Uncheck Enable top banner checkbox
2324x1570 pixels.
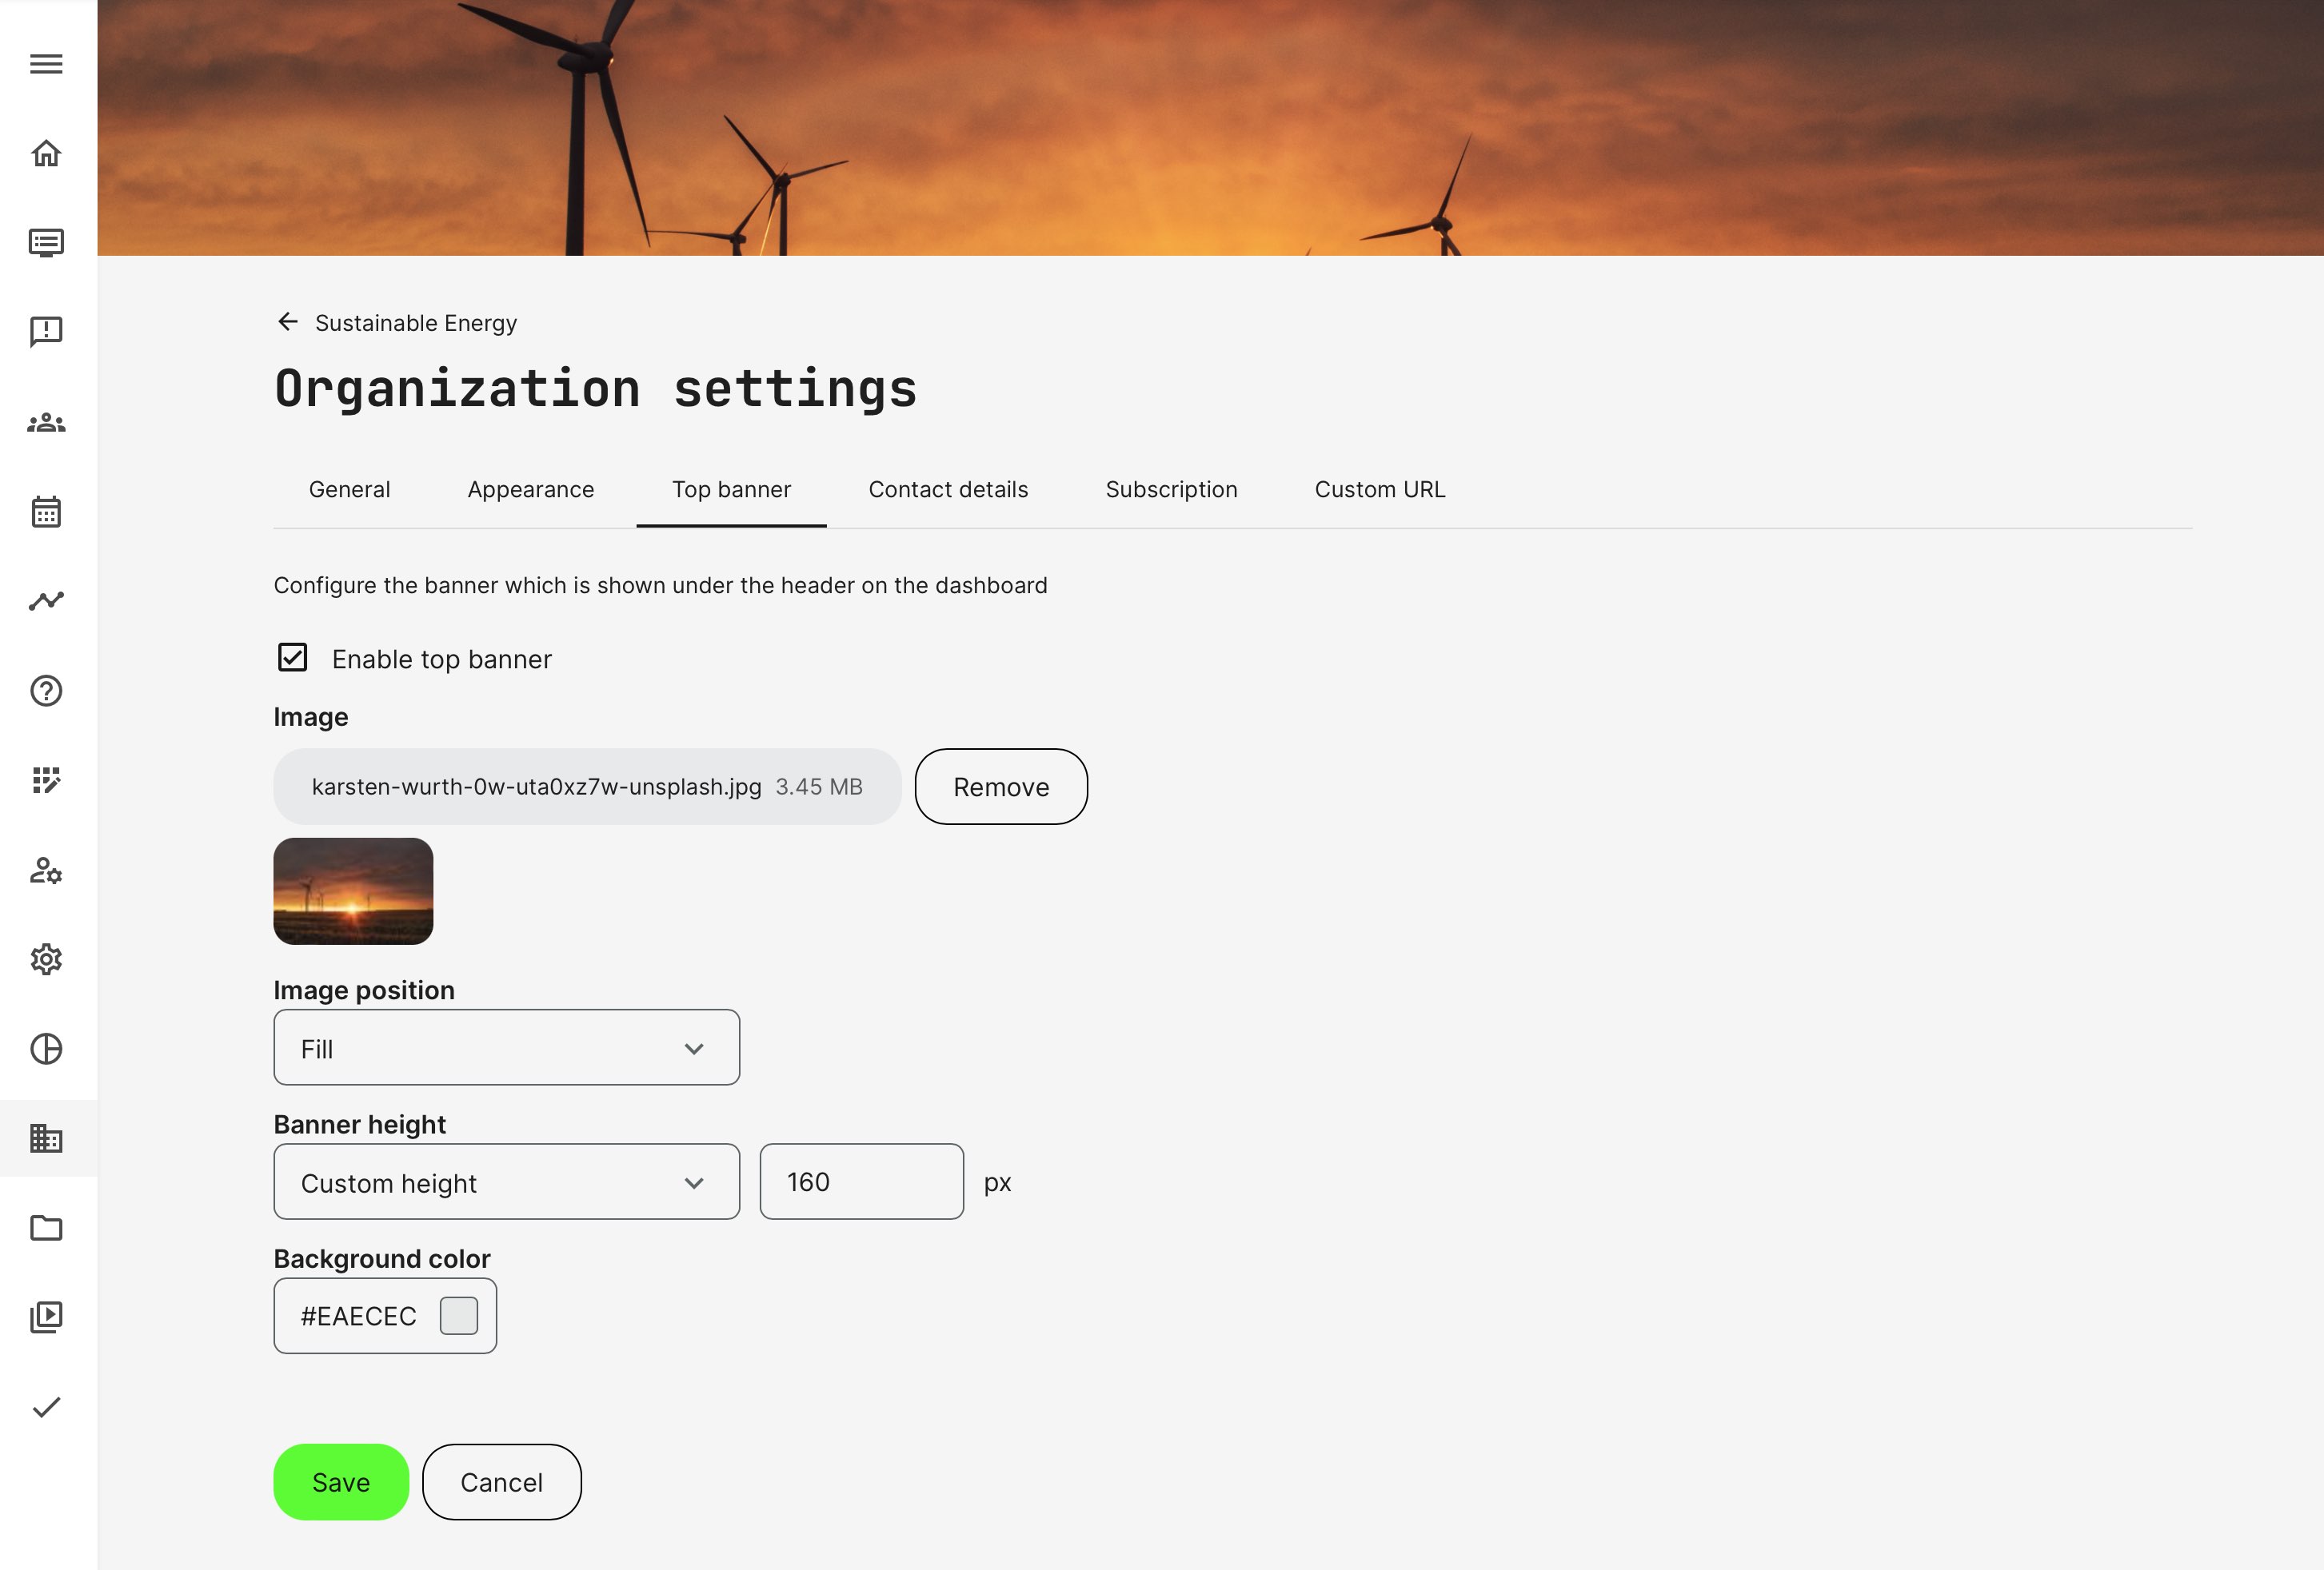tap(293, 658)
